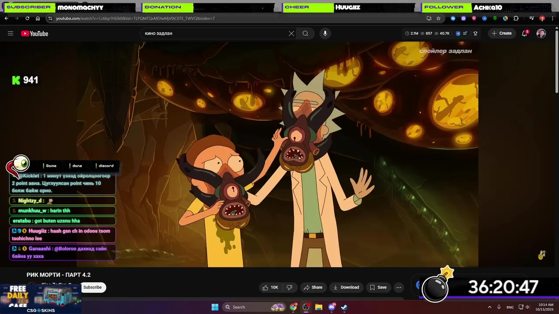
Task: Click the system tray microphone icon
Action: click(499, 307)
